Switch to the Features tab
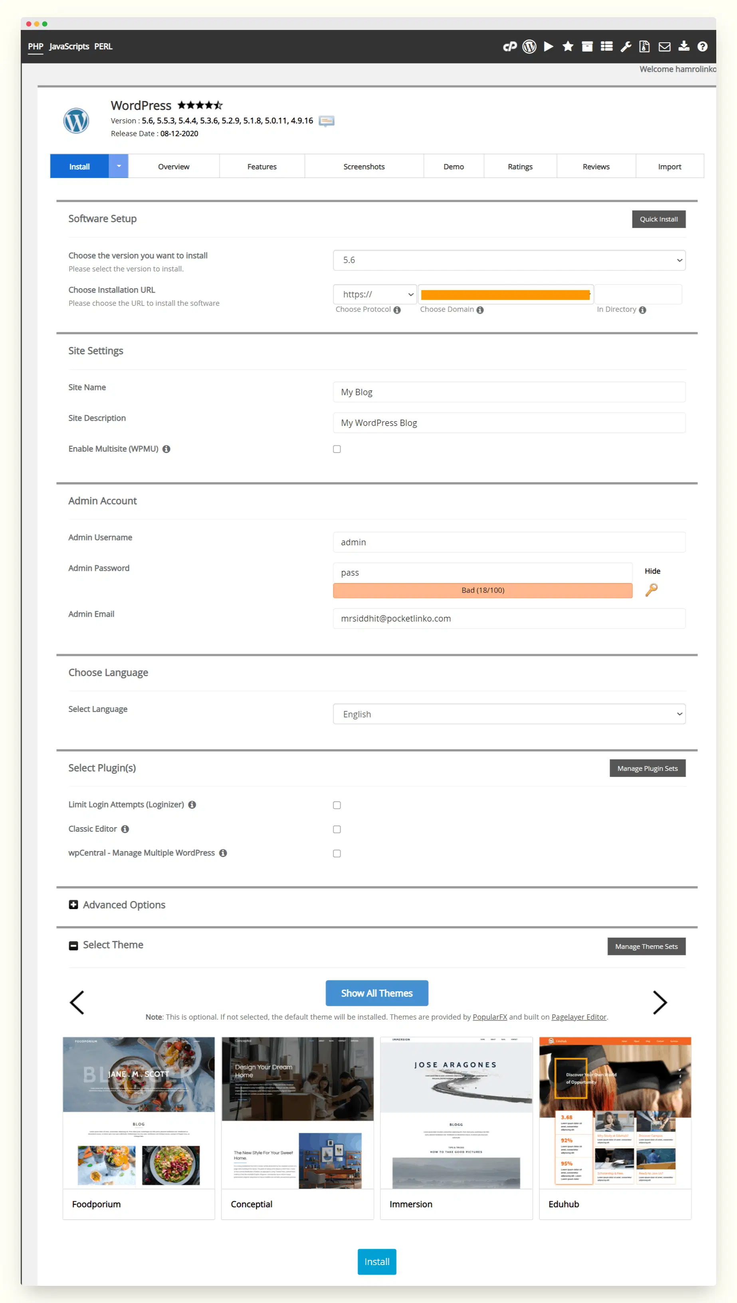Screen dimensions: 737x1303 coord(262,166)
